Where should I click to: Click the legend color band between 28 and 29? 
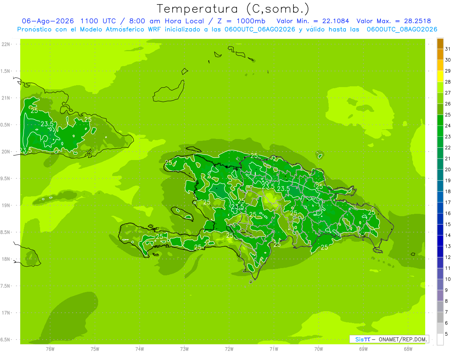pos(440,76)
